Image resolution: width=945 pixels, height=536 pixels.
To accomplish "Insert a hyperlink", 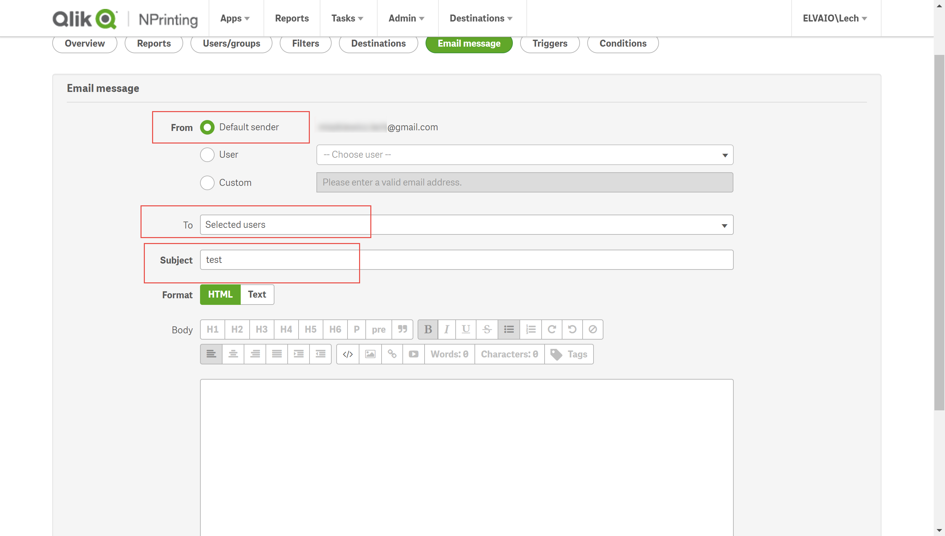I will pyautogui.click(x=392, y=354).
